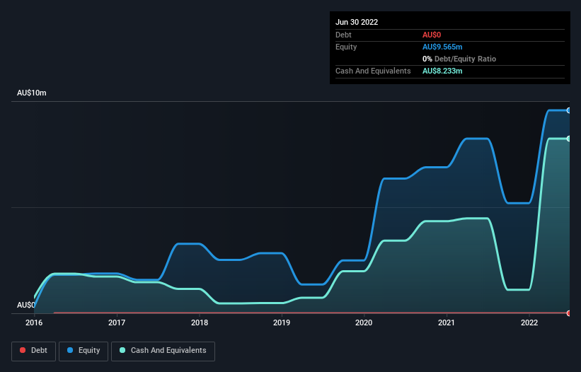This screenshot has width=581, height=372.
Task: Click the Equity row label in tooltip
Action: point(346,47)
